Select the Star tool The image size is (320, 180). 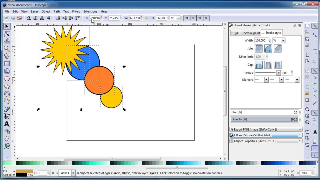(x=7, y=86)
